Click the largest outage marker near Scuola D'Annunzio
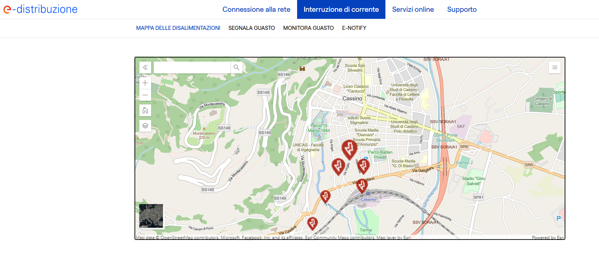The width and height of the screenshot is (599, 272). 349,148
